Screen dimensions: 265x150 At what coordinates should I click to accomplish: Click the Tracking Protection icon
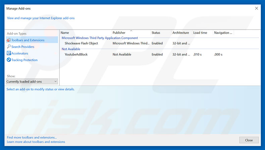[9, 60]
